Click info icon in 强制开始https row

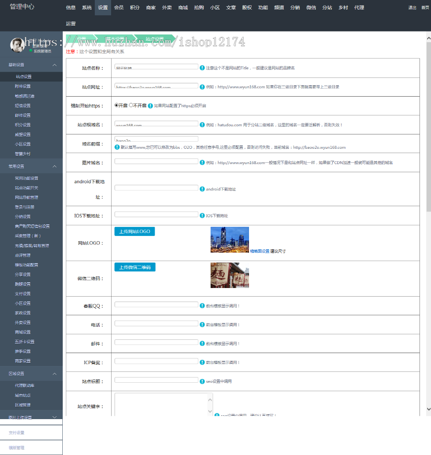pos(150,106)
